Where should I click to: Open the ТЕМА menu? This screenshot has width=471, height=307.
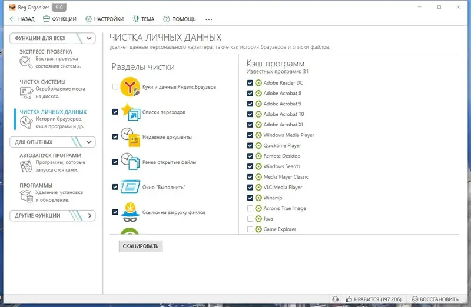(144, 19)
